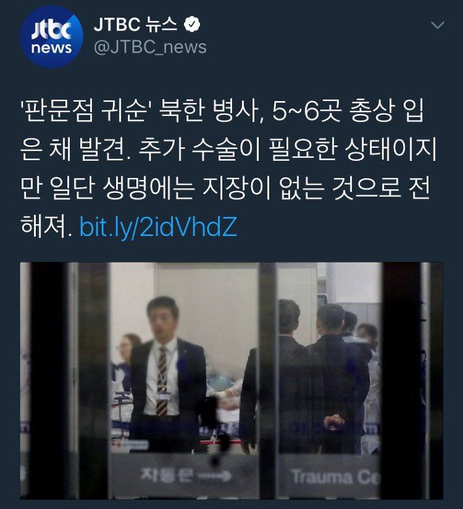Click the 'news' word in the JTBC logo
This screenshot has width=463, height=509.
[x=52, y=48]
